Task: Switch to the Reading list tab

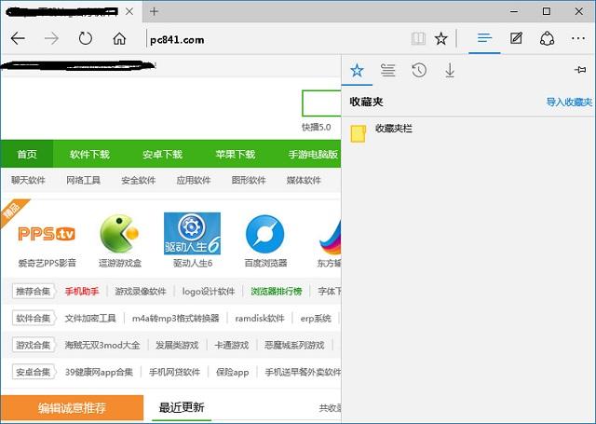Action: pyautogui.click(x=388, y=70)
